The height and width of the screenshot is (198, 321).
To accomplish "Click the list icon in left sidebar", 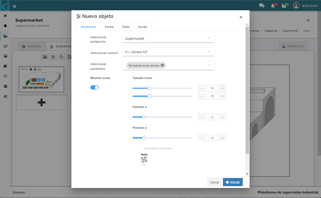I will [x=5, y=86].
